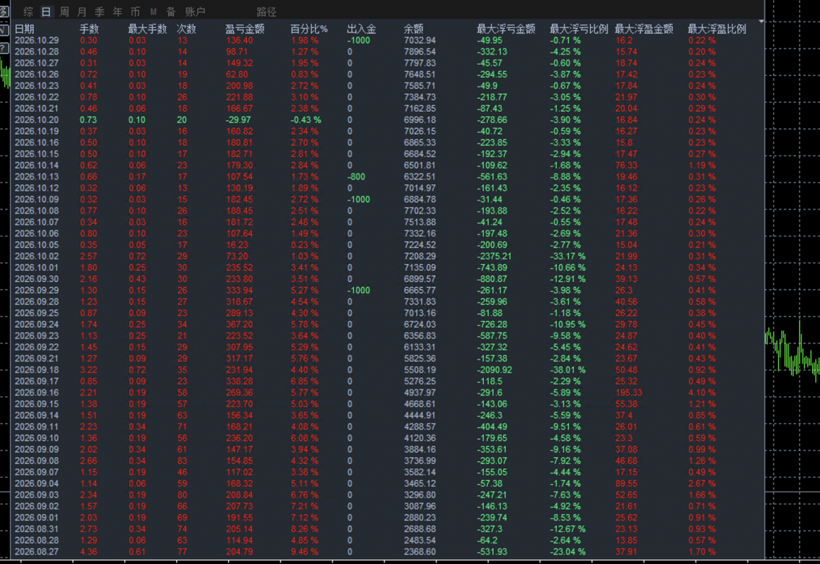Open the 周 weekly tab
Viewport: 820px width, 564px height.
[x=64, y=12]
